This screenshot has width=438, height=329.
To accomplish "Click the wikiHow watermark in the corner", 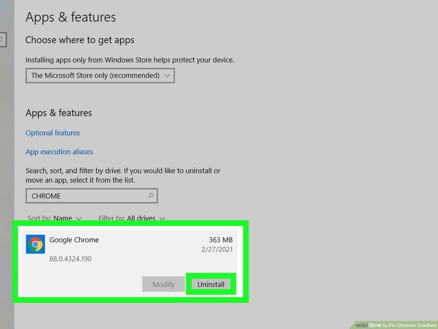I will (394, 325).
